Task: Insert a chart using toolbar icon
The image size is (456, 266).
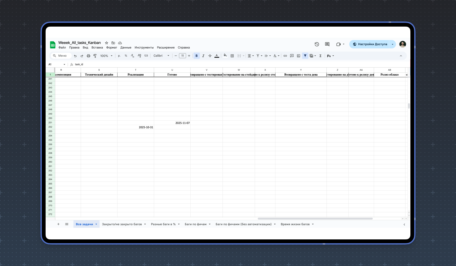Action: coord(298,56)
